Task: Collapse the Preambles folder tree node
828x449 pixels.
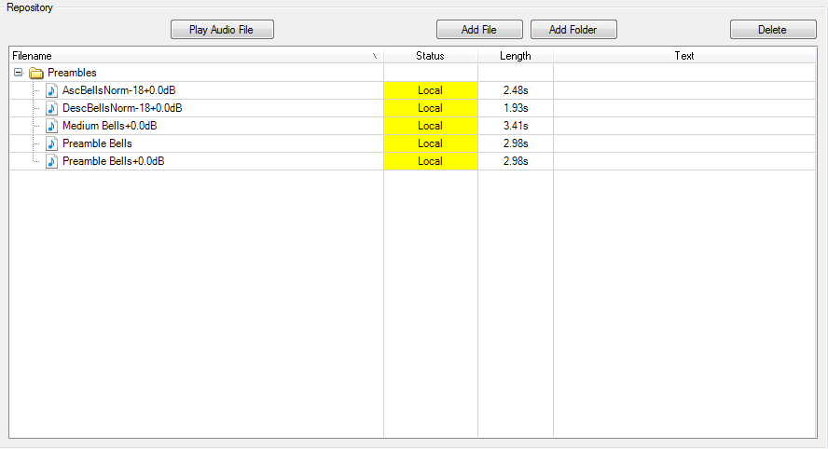Action: tap(19, 73)
